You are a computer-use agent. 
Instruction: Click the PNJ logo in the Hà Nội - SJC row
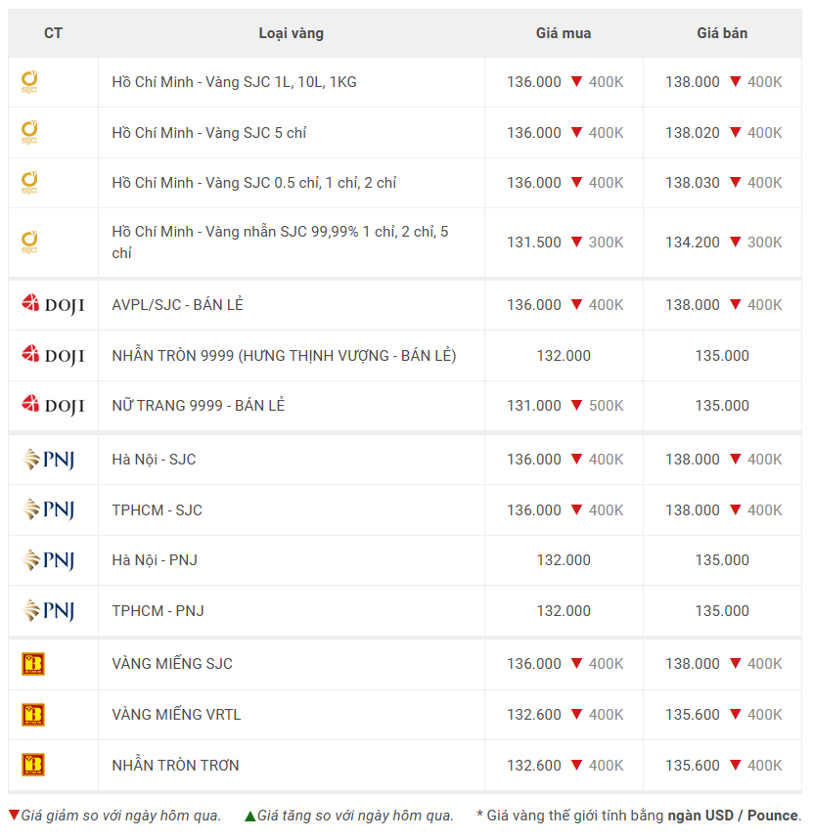pos(49,460)
